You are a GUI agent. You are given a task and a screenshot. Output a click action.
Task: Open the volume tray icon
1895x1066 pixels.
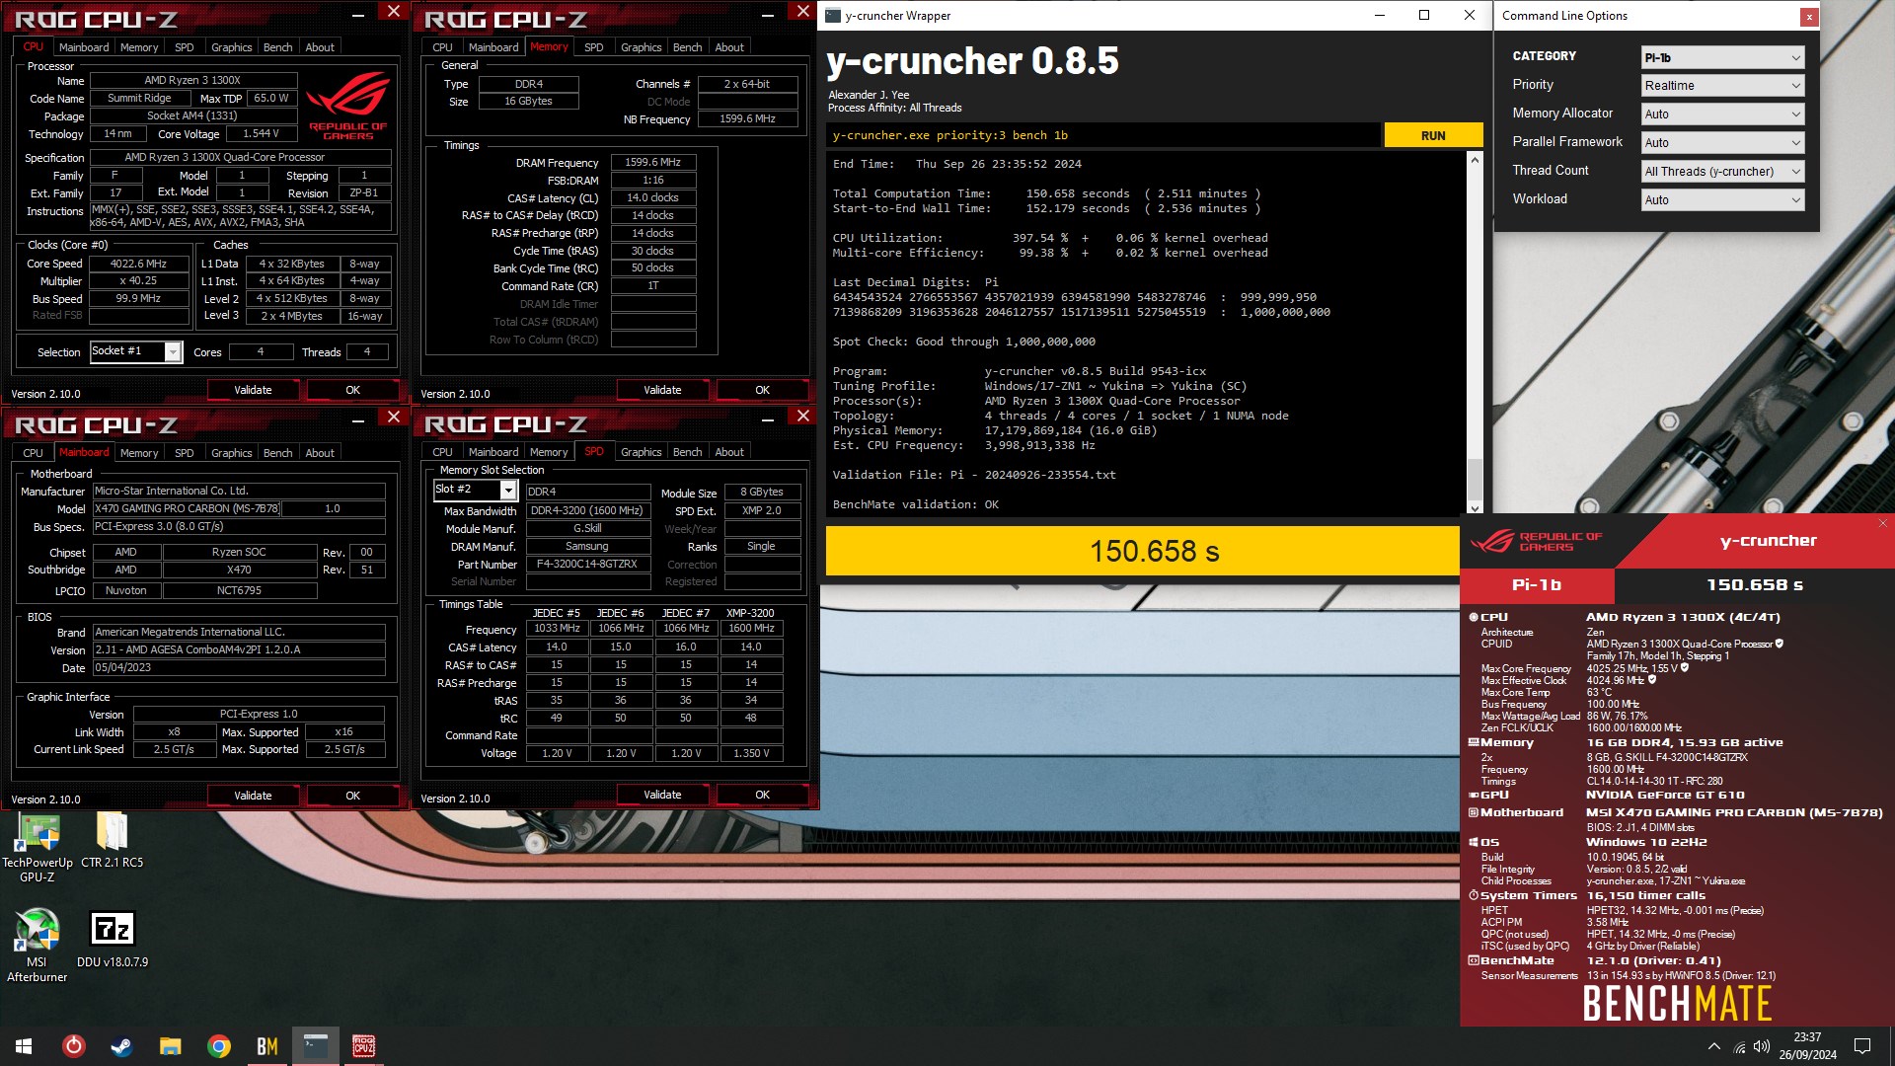[x=1762, y=1046]
